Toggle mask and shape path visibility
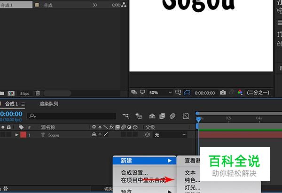Screen dimensions: 282x193 point(187,93)
